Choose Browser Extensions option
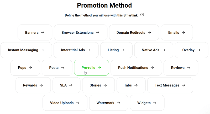 pos(80,33)
